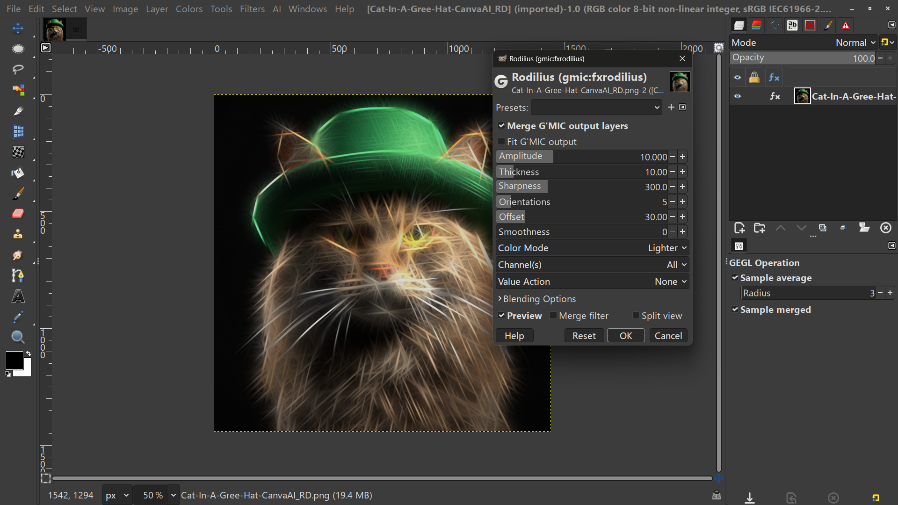
Task: Enable Fit G'MIC output checkbox
Action: (x=501, y=141)
